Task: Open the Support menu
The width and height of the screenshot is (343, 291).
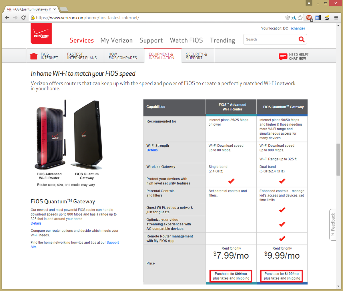Action: pyautogui.click(x=151, y=41)
